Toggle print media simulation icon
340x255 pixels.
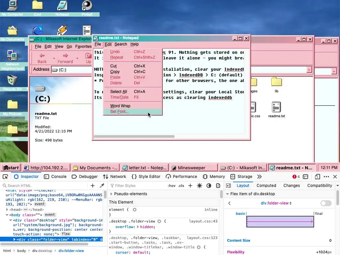pyautogui.click(x=218, y=186)
